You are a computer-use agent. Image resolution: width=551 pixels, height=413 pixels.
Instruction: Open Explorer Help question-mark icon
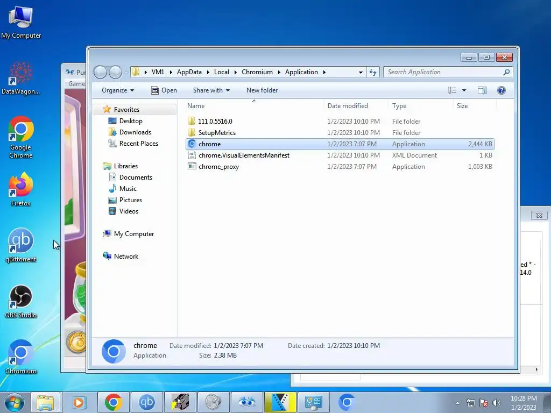point(501,90)
